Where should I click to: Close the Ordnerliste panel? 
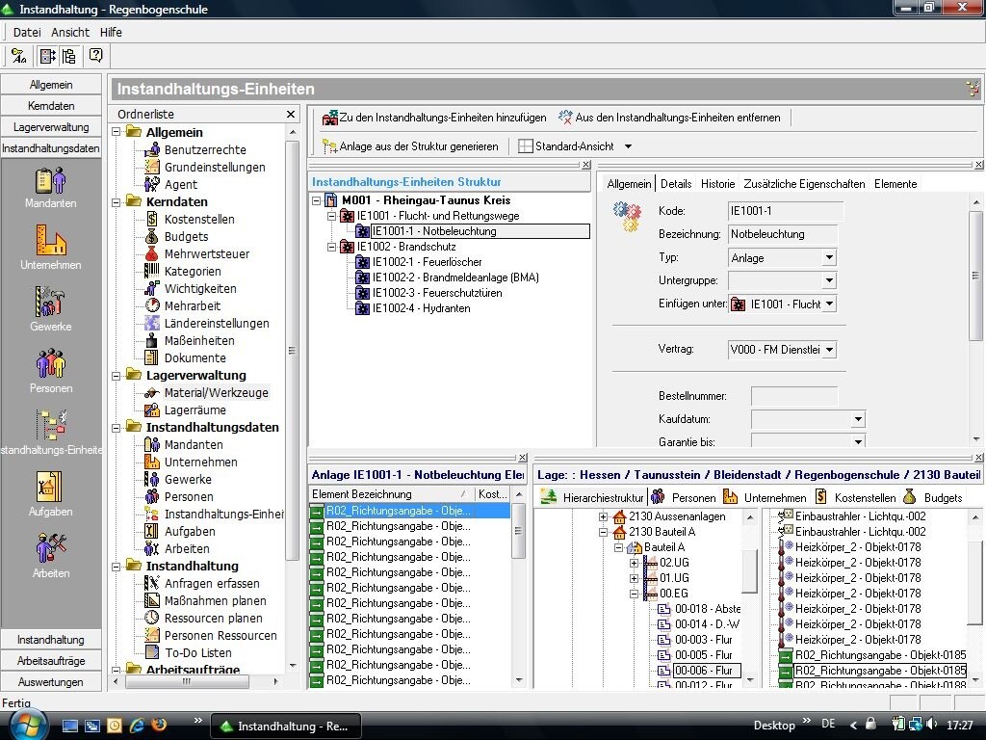(x=291, y=114)
